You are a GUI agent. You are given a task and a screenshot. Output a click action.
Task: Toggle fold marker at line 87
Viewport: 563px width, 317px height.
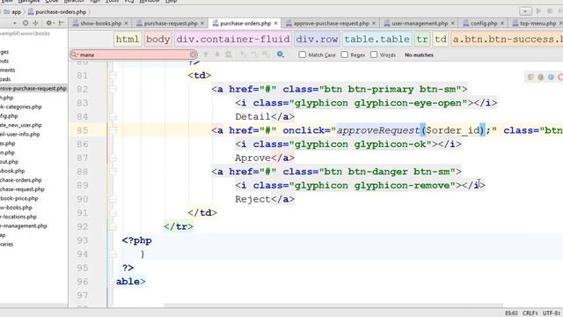113,158
